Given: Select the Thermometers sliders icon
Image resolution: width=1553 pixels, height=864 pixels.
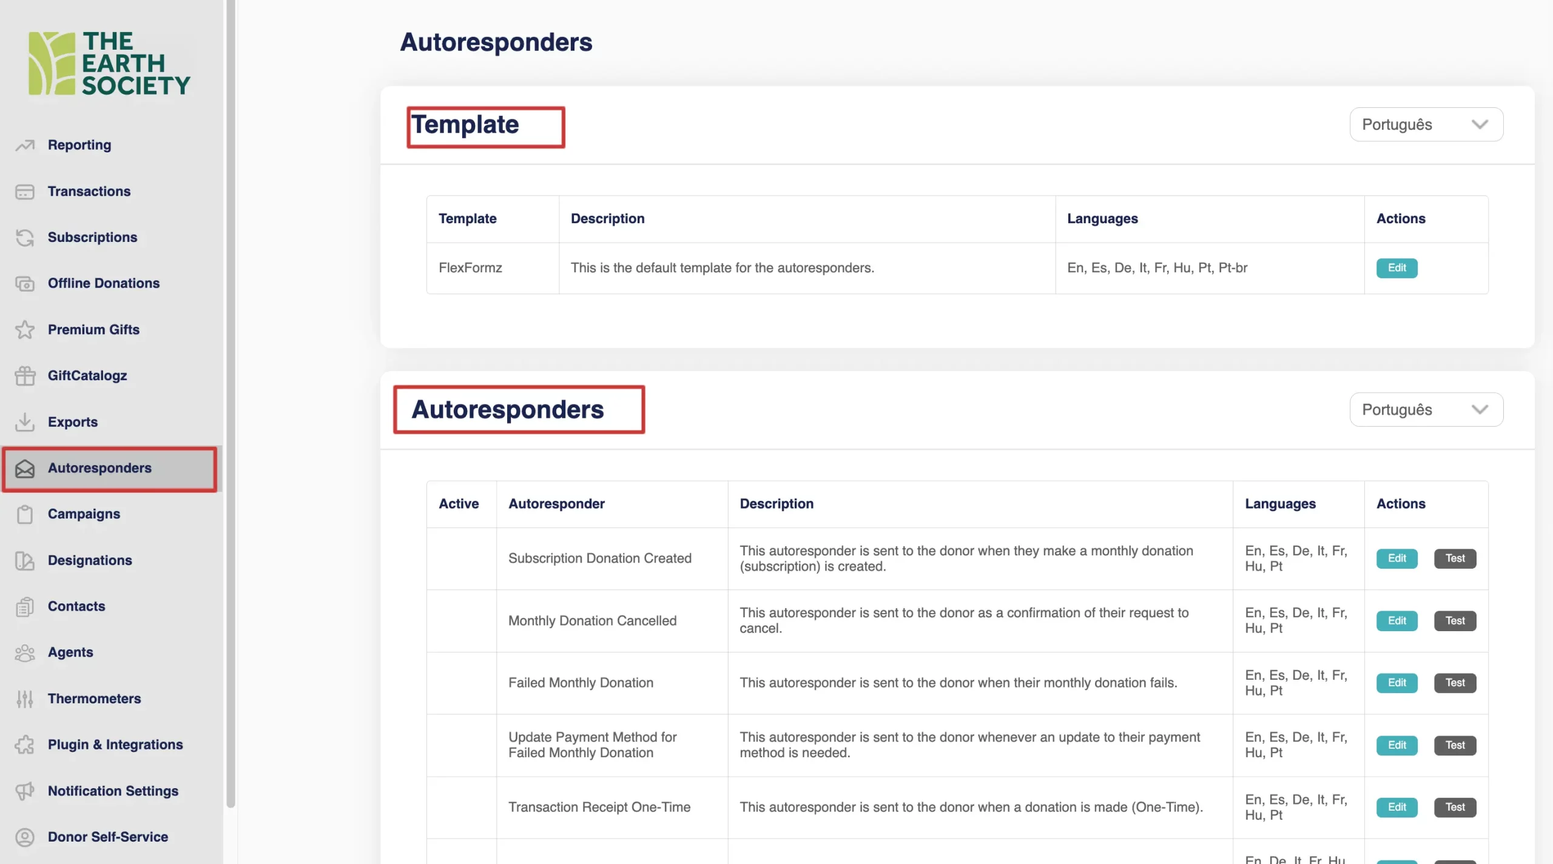Looking at the screenshot, I should click(25, 699).
